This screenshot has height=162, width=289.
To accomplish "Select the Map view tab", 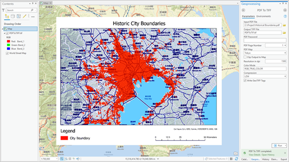I will pos(46,3).
